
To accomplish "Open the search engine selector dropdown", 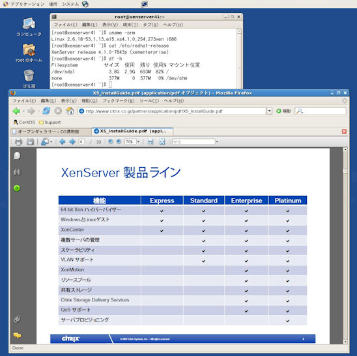I will click(x=300, y=111).
